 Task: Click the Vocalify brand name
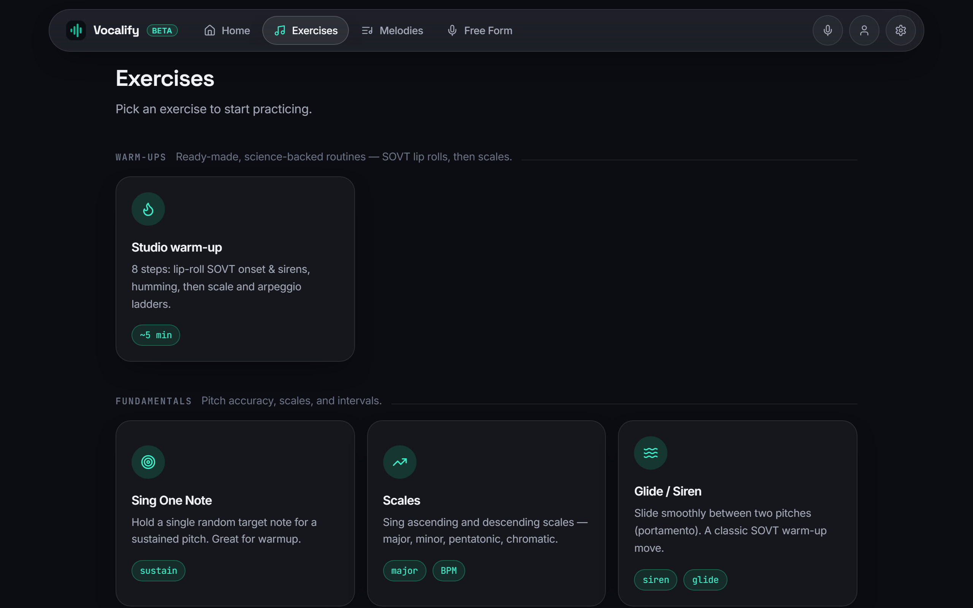pyautogui.click(x=116, y=30)
